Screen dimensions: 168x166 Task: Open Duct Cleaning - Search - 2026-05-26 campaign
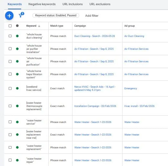click(x=95, y=36)
